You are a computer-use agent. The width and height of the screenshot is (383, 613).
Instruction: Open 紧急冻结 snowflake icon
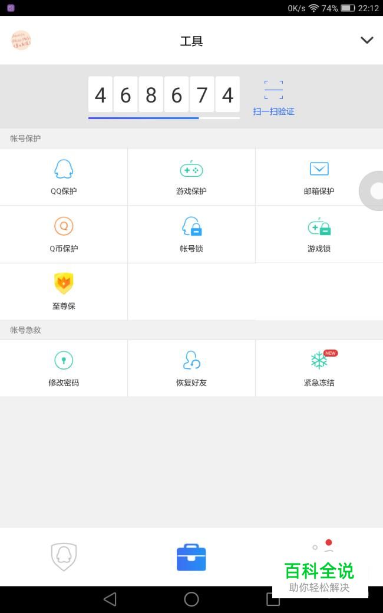click(x=319, y=360)
